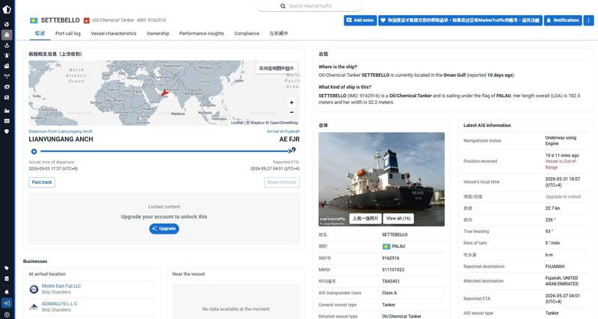Click the Past track button
The height and width of the screenshot is (319, 598).
pyautogui.click(x=42, y=182)
